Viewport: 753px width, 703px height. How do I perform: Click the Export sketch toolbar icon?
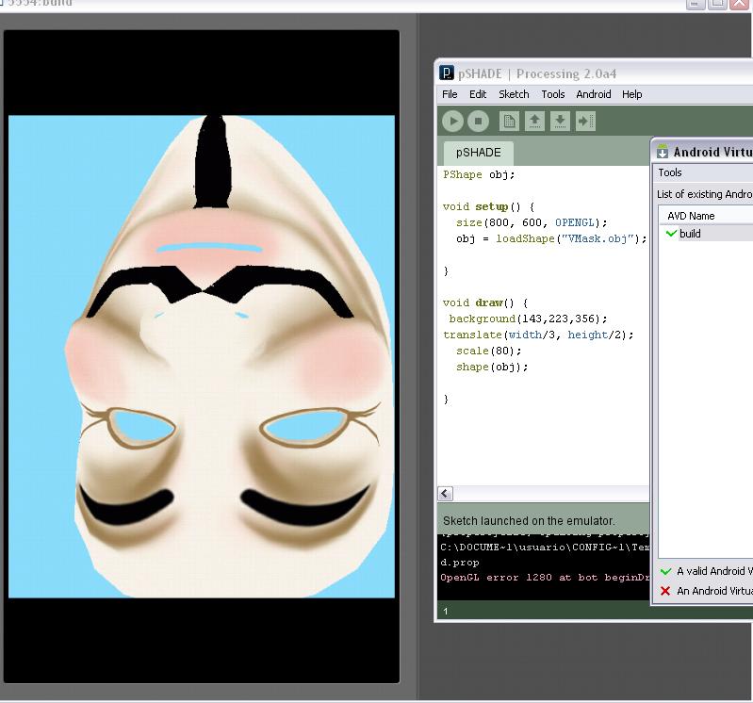coord(585,121)
